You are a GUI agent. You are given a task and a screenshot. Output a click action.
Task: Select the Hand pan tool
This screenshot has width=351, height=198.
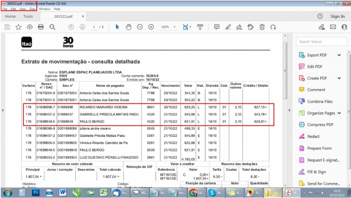pyautogui.click(x=128, y=27)
